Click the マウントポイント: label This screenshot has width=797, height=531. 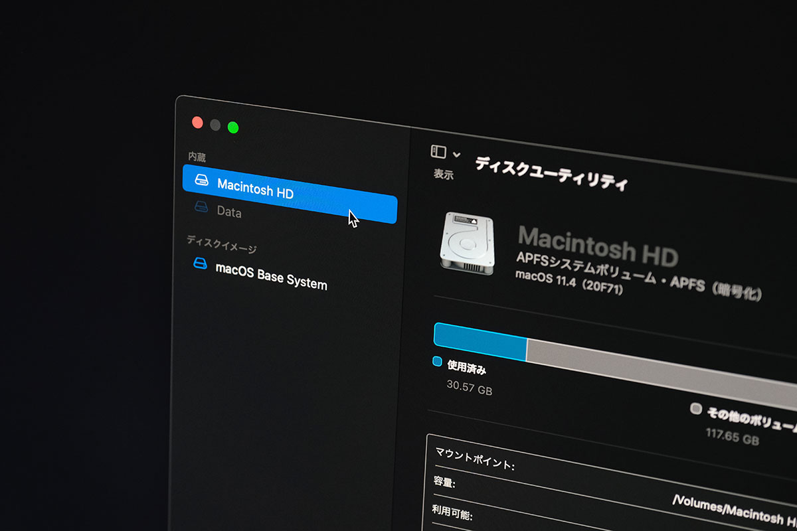point(474,459)
